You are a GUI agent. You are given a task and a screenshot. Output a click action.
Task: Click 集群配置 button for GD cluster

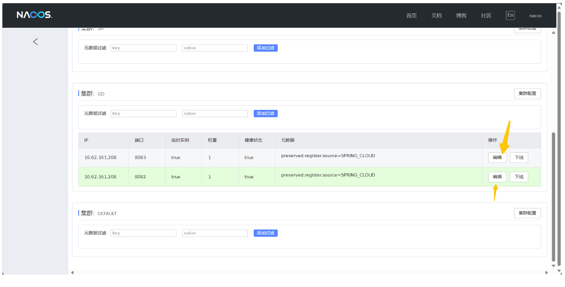527,94
